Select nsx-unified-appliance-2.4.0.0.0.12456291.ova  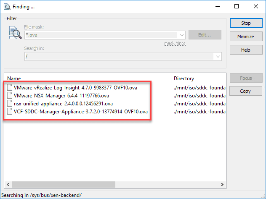pos(63,104)
